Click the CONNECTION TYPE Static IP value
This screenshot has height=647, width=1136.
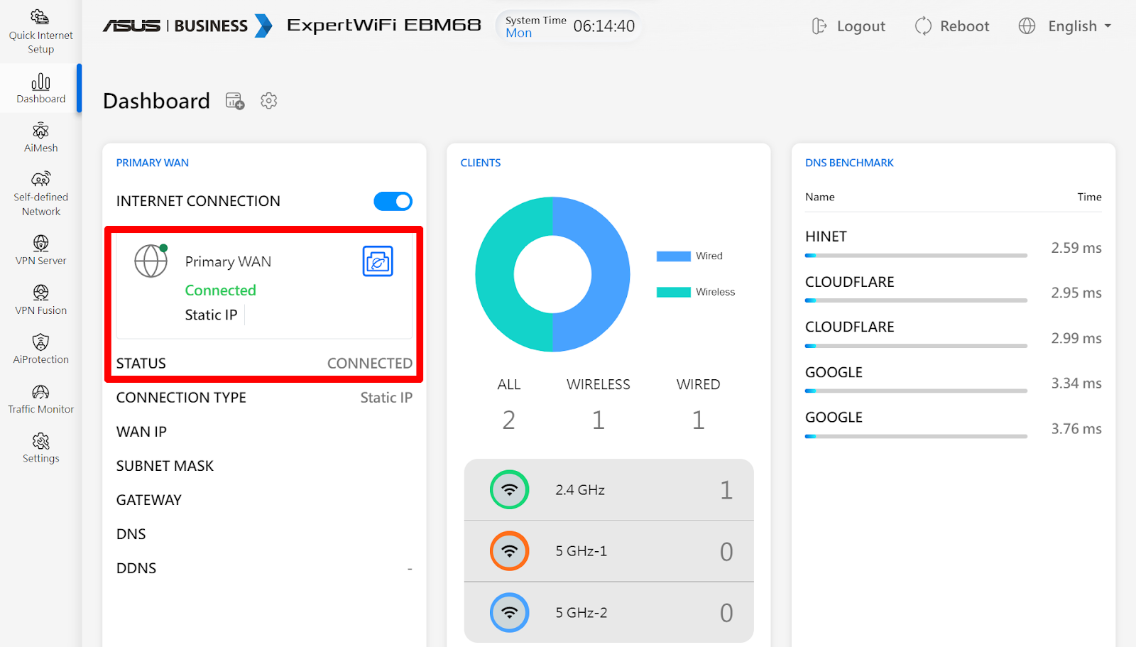[x=386, y=398]
